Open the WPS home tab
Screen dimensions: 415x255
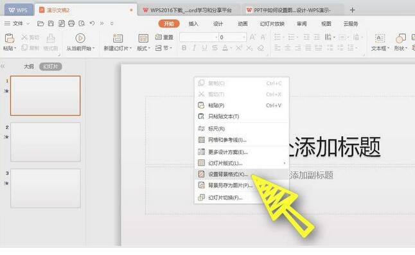tap(19, 10)
